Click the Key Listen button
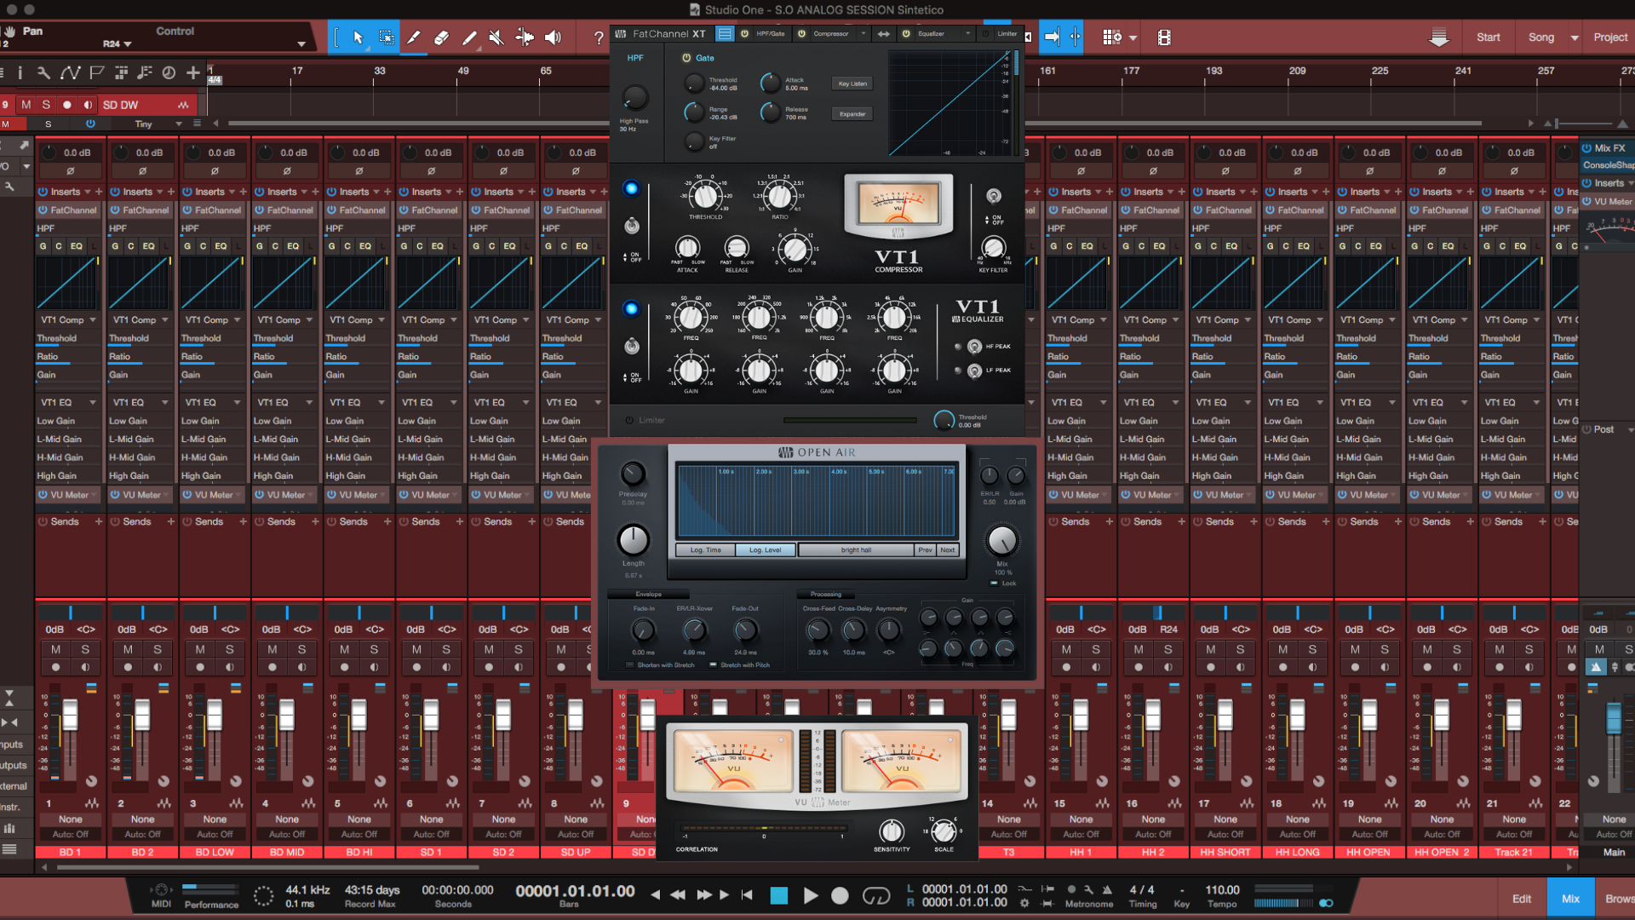 point(852,83)
